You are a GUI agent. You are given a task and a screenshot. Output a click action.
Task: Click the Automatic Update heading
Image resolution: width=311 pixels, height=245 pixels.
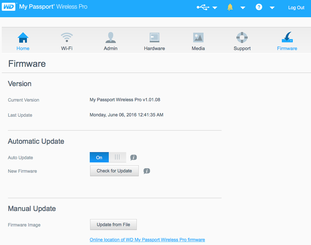pos(36,141)
